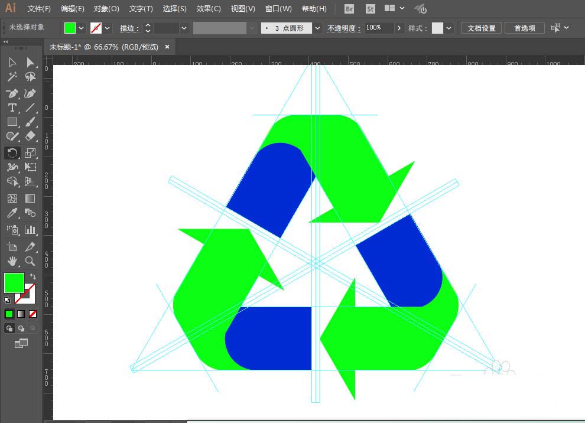
Task: Click the 不透明度 link
Action: point(343,28)
